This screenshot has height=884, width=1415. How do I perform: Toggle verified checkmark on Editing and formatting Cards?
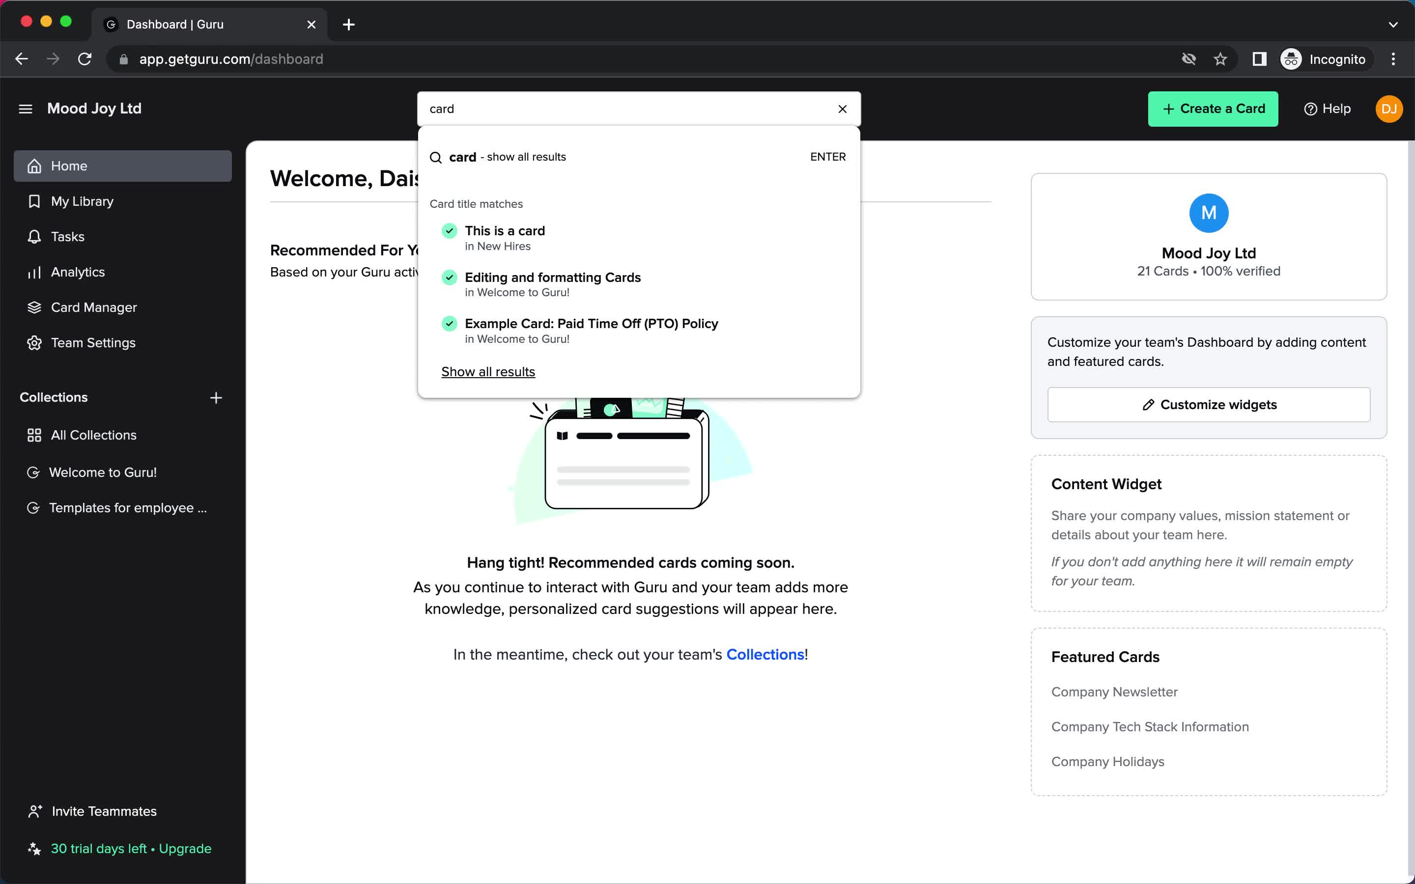(448, 276)
